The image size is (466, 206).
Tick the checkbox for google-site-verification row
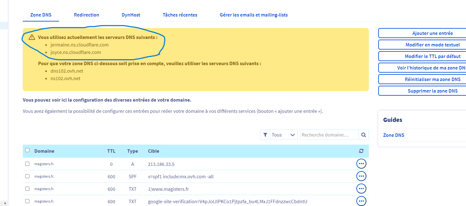(x=27, y=201)
